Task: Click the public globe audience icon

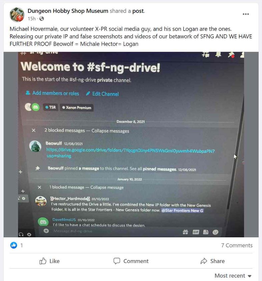Action: [41, 19]
